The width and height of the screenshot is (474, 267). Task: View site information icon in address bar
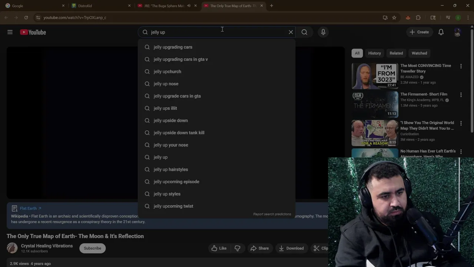(x=38, y=17)
